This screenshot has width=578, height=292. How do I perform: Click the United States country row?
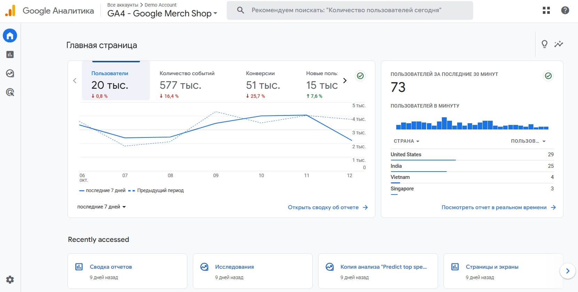click(472, 155)
